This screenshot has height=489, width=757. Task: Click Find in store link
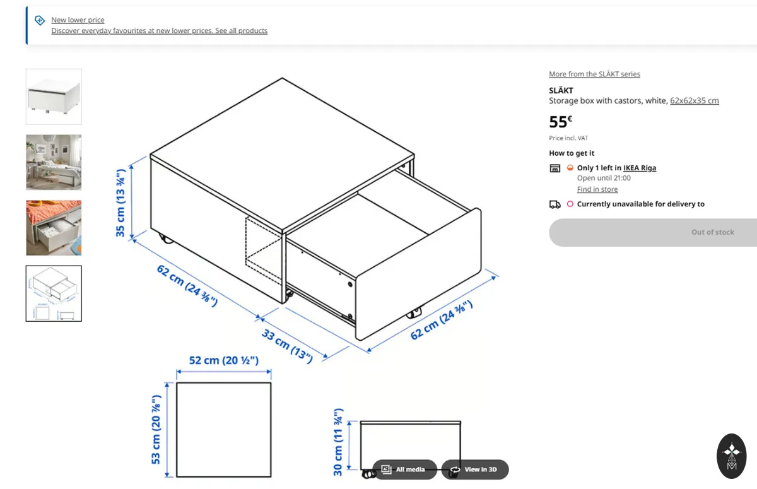[597, 189]
